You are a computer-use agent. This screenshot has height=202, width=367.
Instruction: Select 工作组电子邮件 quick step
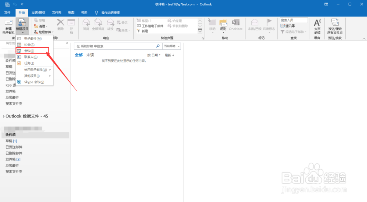pos(150,26)
